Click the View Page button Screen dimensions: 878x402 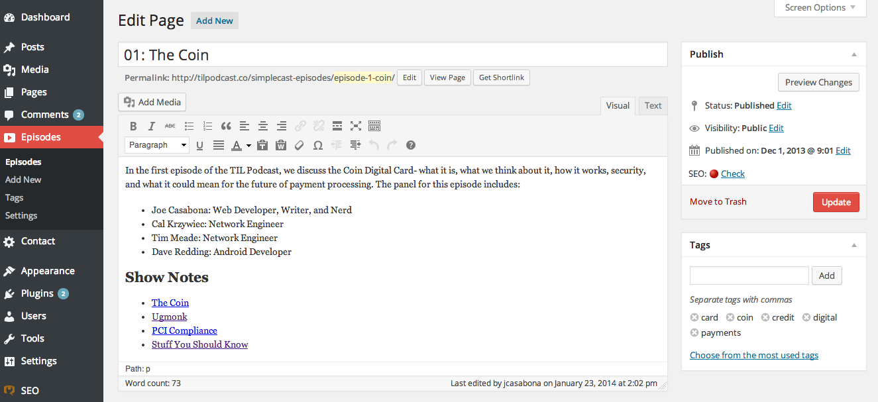tap(447, 77)
